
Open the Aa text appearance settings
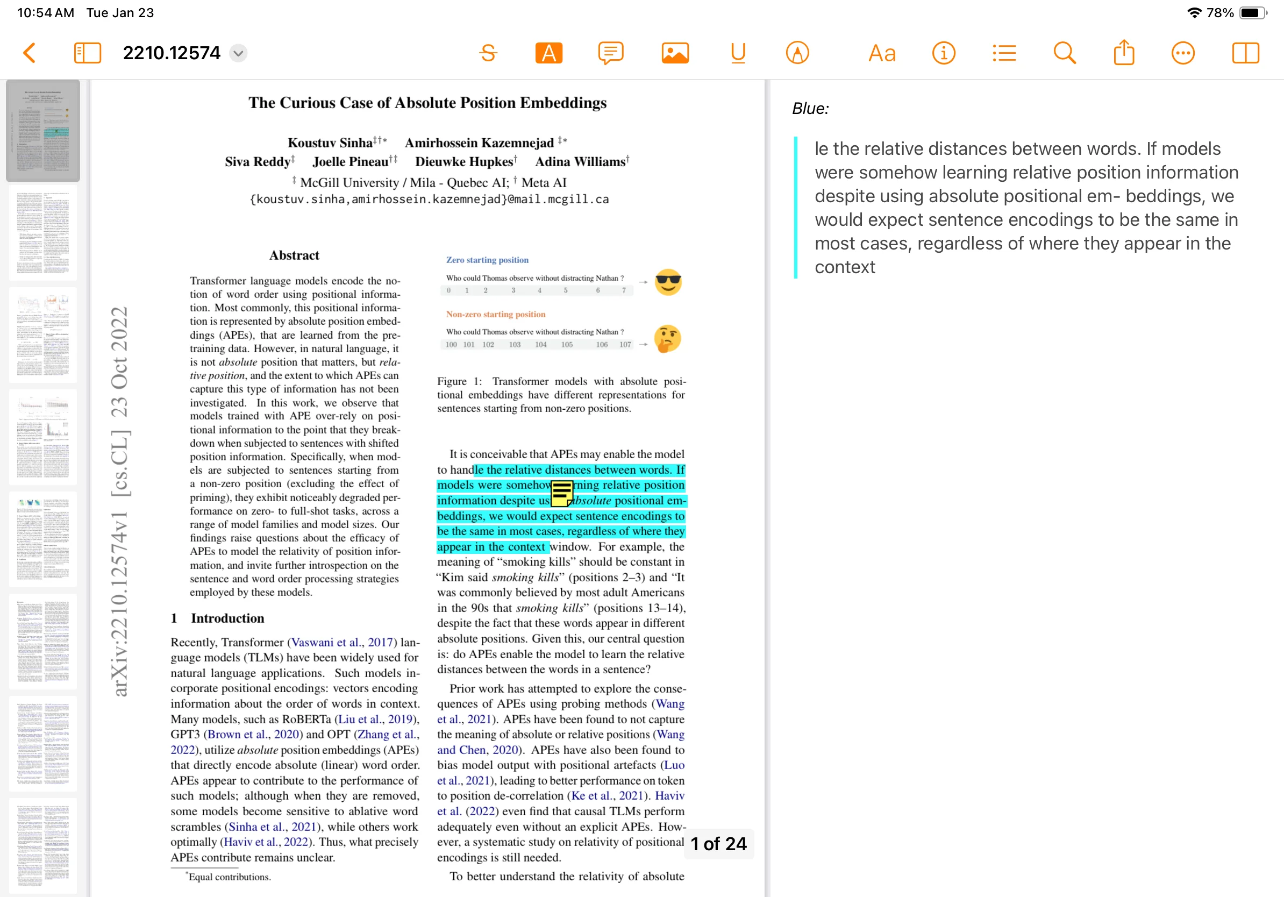[881, 52]
